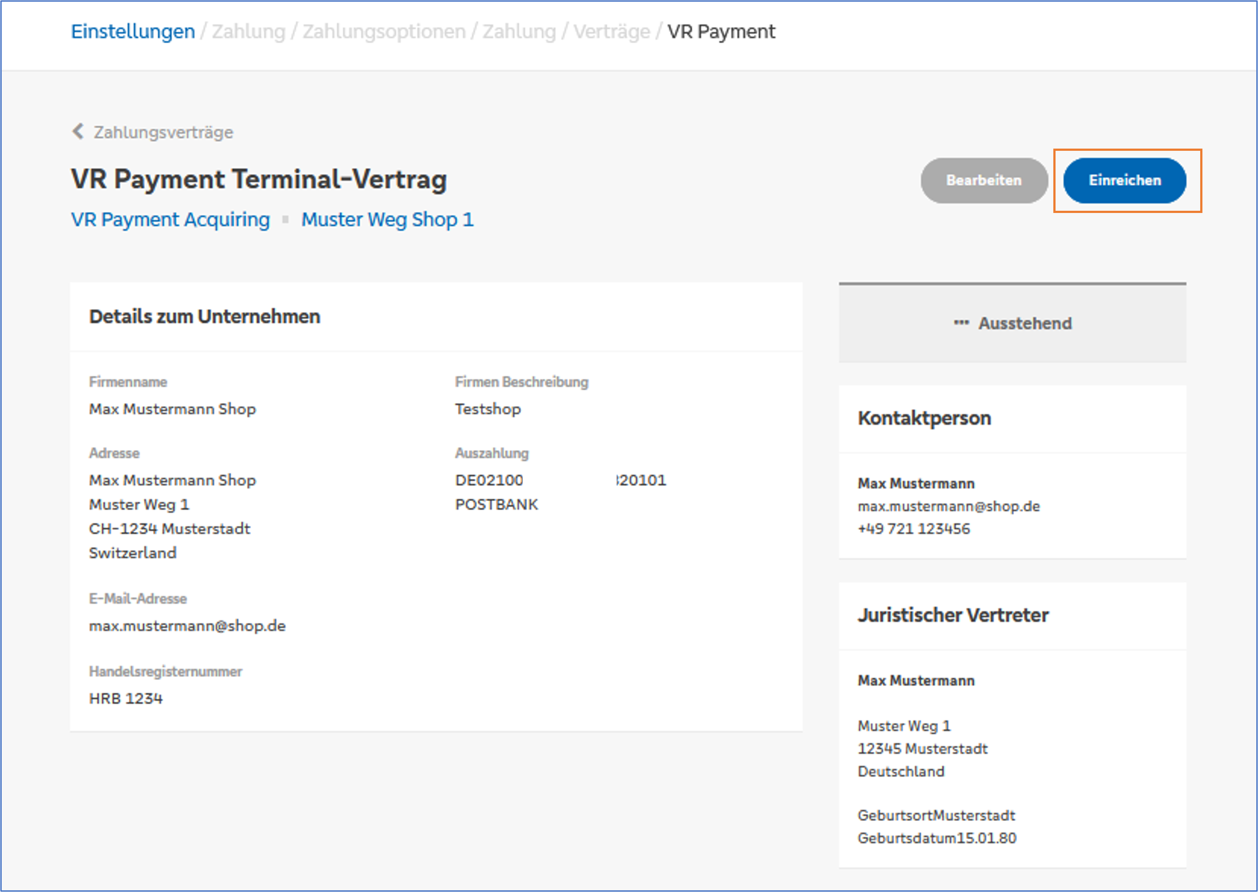Click Max Mustermann under Juristischer Vertreter
1258x892 pixels.
(916, 681)
